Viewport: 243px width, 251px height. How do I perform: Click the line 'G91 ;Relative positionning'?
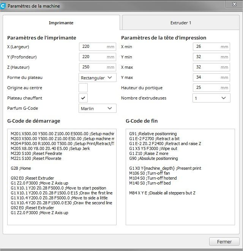click(153, 134)
